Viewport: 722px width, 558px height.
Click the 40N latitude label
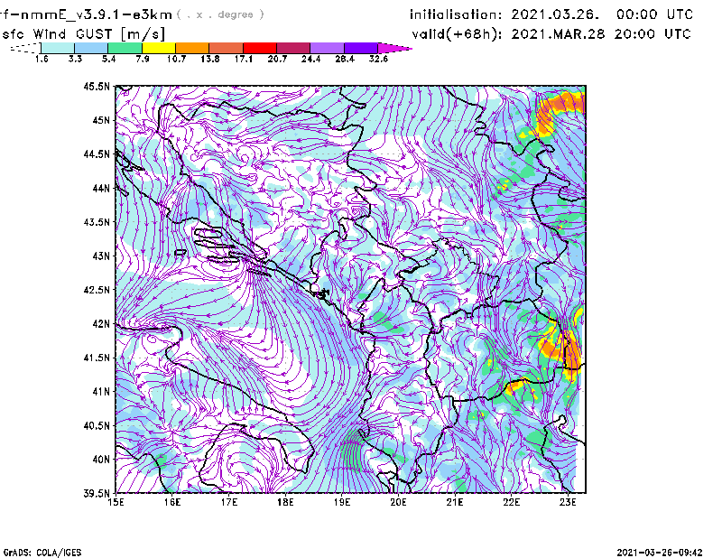(101, 460)
